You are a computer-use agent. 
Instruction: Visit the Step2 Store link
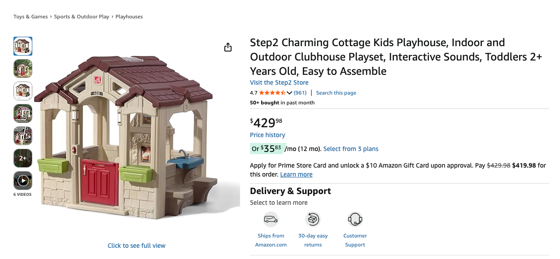[279, 82]
